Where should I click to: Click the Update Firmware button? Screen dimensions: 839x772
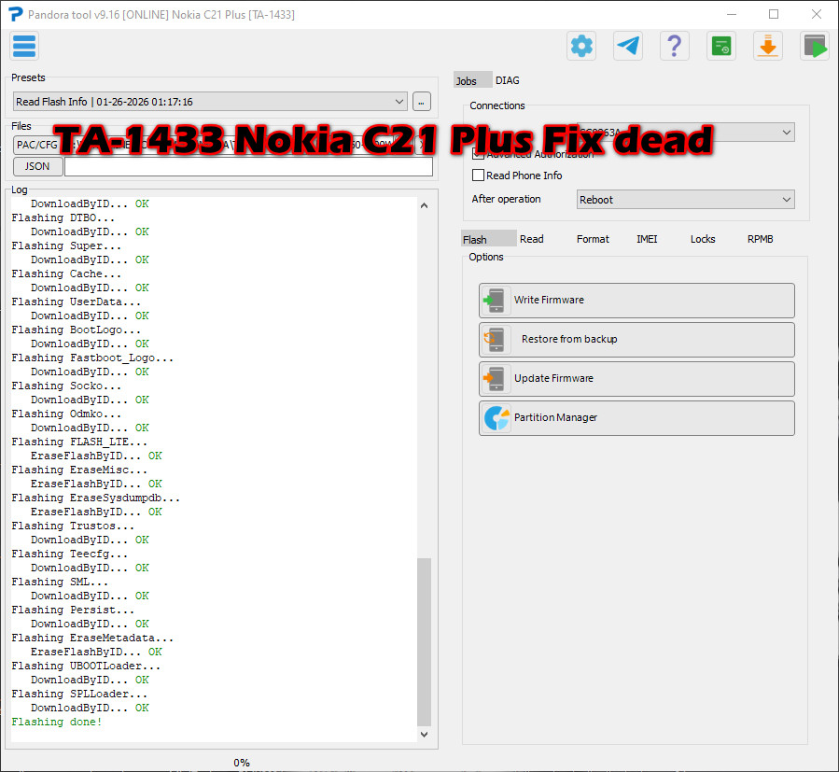[636, 378]
